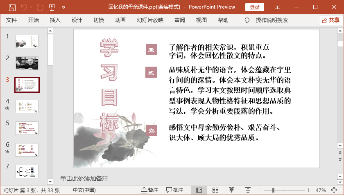Select slide 1 thumbnail
The width and height of the screenshot is (344, 195).
[x=27, y=41]
